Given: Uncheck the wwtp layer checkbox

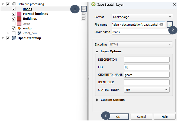Looking at the screenshot, I should point(14,28).
